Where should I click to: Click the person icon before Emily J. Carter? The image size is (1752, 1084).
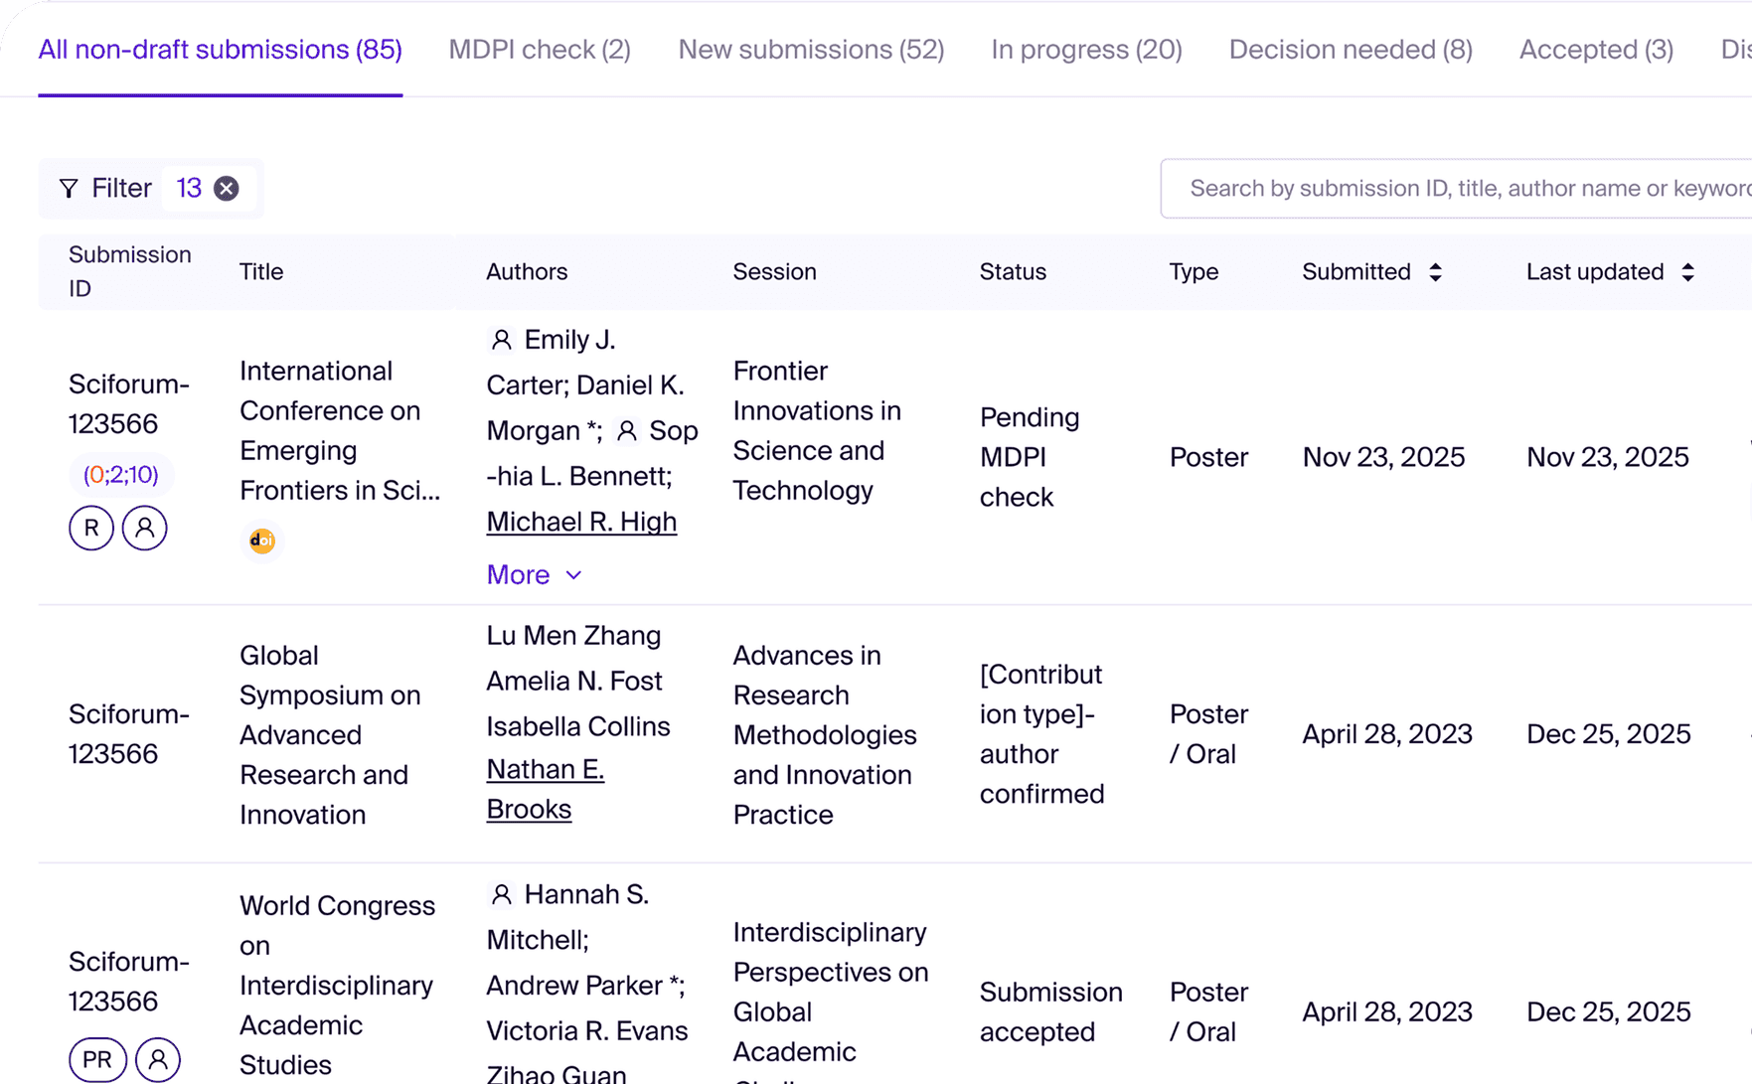[501, 340]
